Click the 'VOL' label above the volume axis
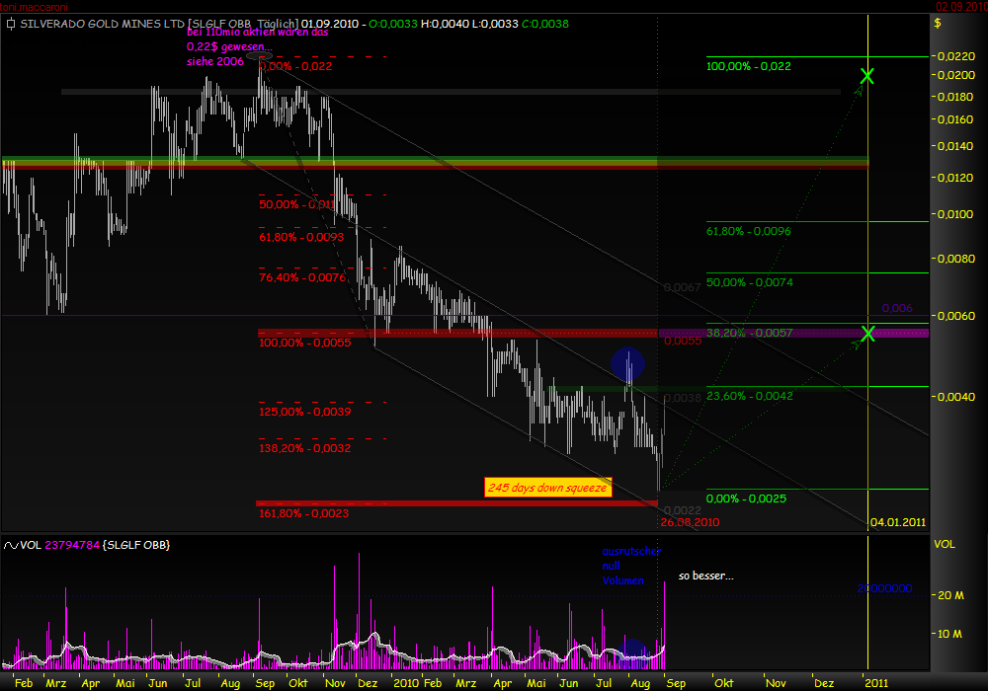 [x=944, y=544]
